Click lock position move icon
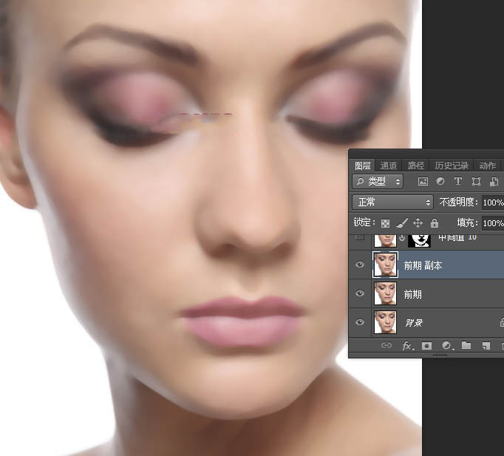 [418, 223]
